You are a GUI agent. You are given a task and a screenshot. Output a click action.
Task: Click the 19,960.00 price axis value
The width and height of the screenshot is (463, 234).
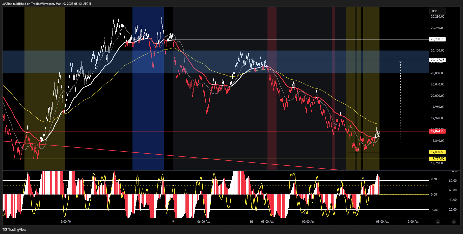pos(438,107)
